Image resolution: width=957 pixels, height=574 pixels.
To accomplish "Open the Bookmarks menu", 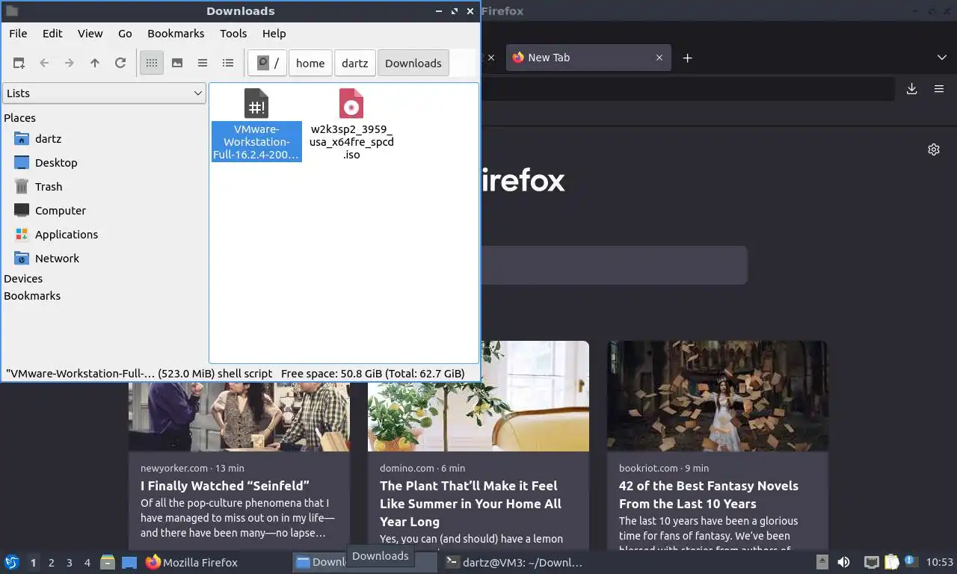I will click(176, 34).
